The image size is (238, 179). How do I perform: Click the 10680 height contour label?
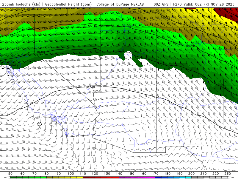click(x=40, y=52)
